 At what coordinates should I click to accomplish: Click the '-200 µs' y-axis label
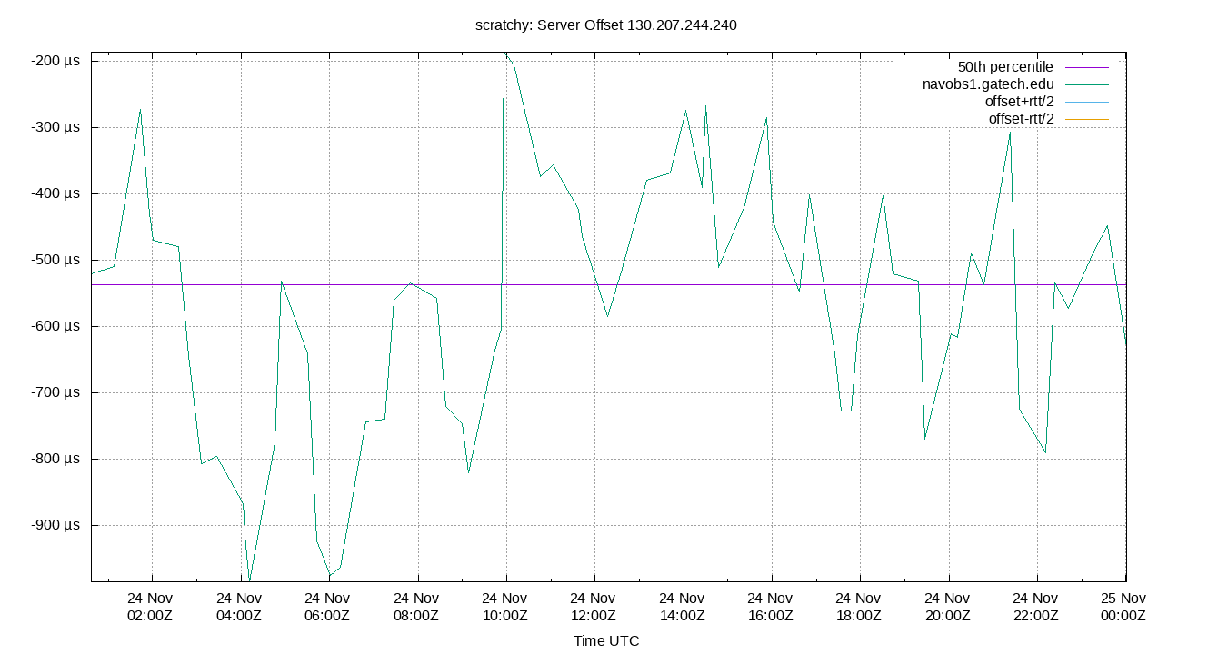coord(55,61)
